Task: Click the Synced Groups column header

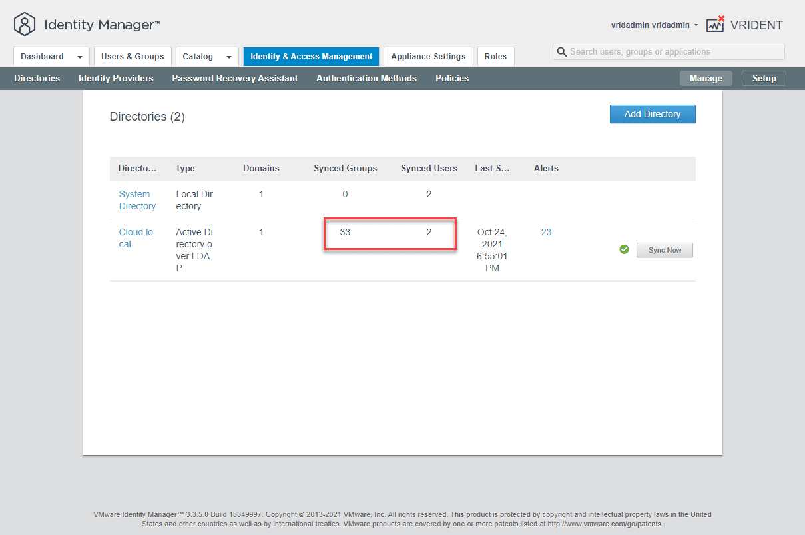Action: pos(346,168)
